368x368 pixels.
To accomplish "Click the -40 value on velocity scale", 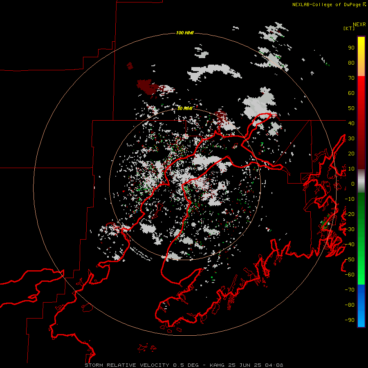I will pos(350,245).
